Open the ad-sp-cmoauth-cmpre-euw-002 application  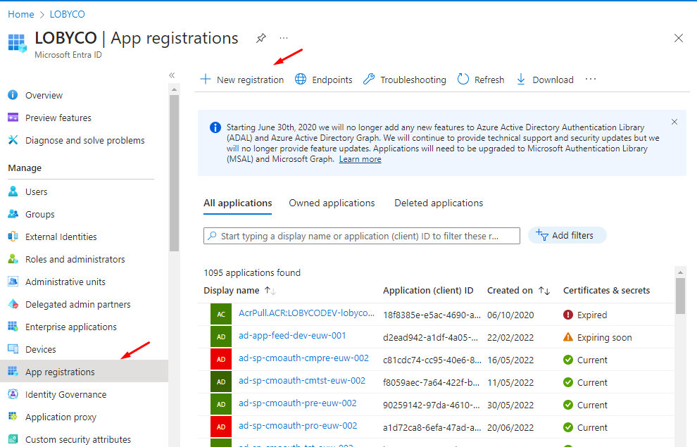(303, 358)
